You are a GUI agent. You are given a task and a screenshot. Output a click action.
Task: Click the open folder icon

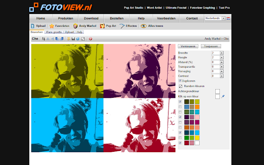click(68, 39)
